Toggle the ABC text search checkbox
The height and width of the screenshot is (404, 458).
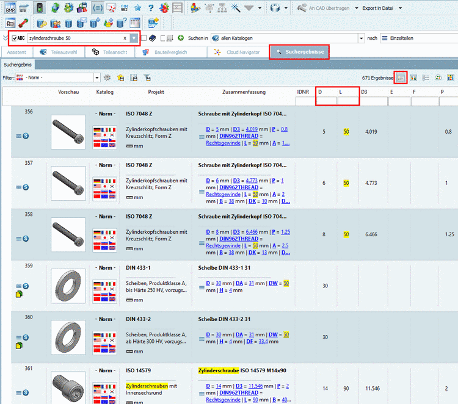(x=14, y=38)
